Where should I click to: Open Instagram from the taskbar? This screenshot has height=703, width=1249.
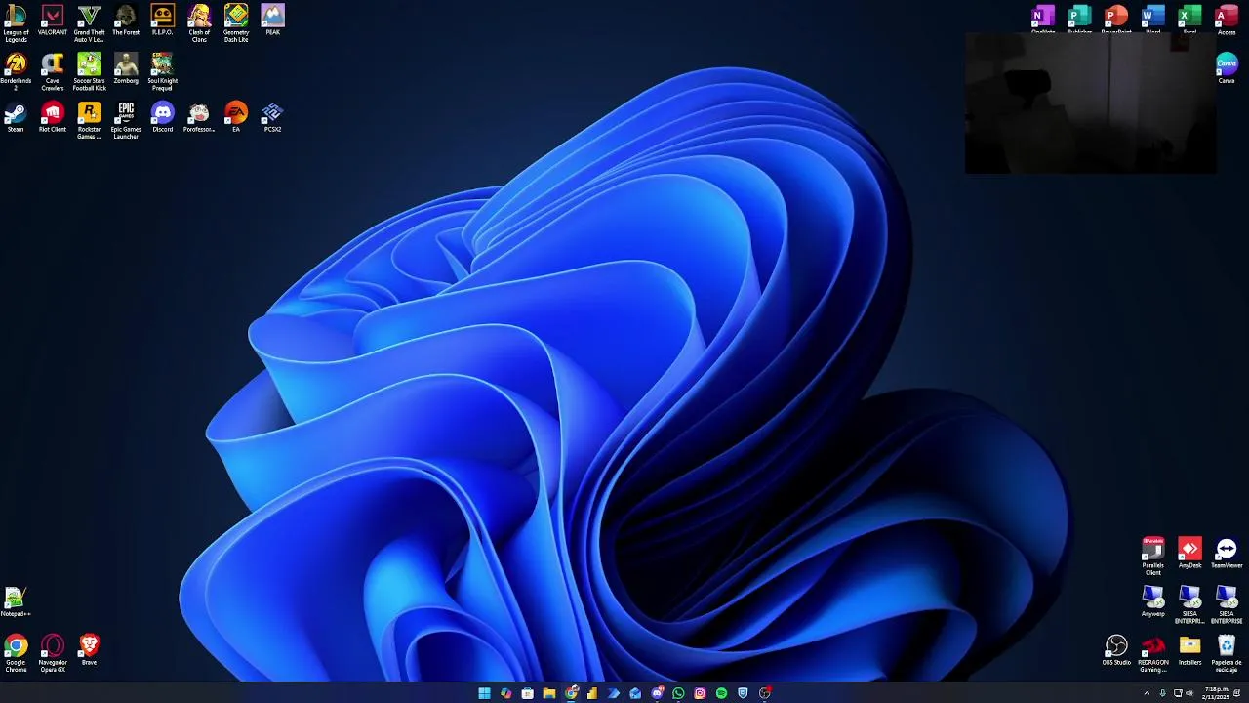(700, 693)
